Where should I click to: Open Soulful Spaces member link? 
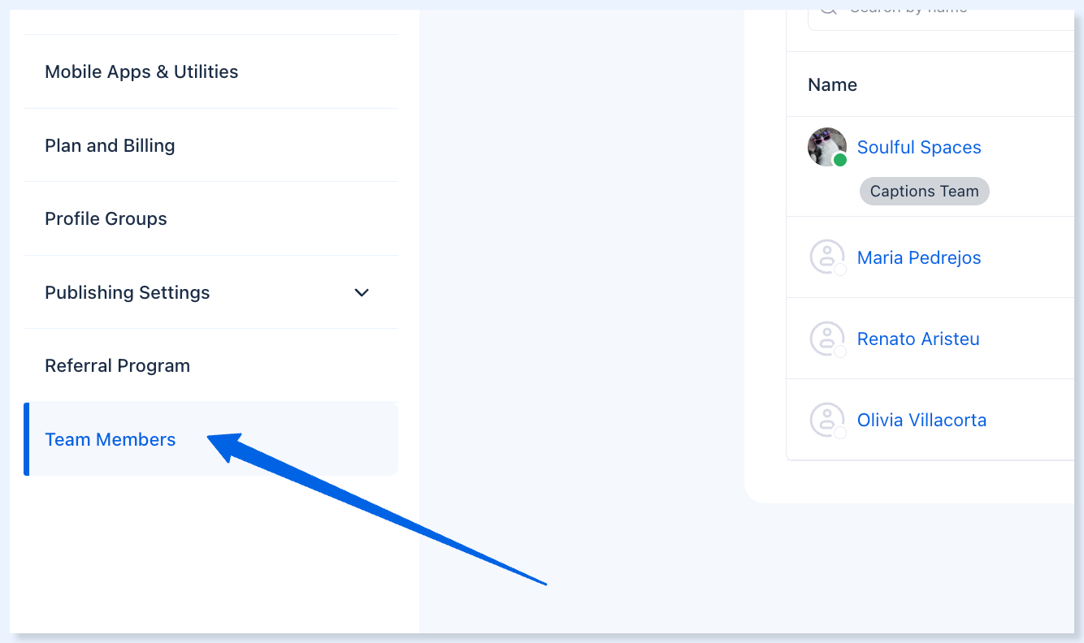point(919,147)
